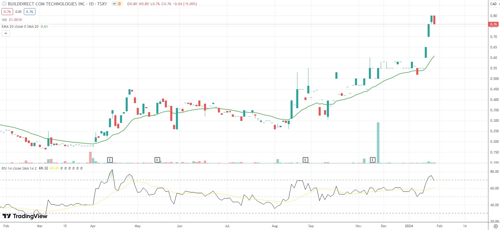This screenshot has height=230, width=500.
Task: Click the Apr label on the time axis
Action: 93,226
